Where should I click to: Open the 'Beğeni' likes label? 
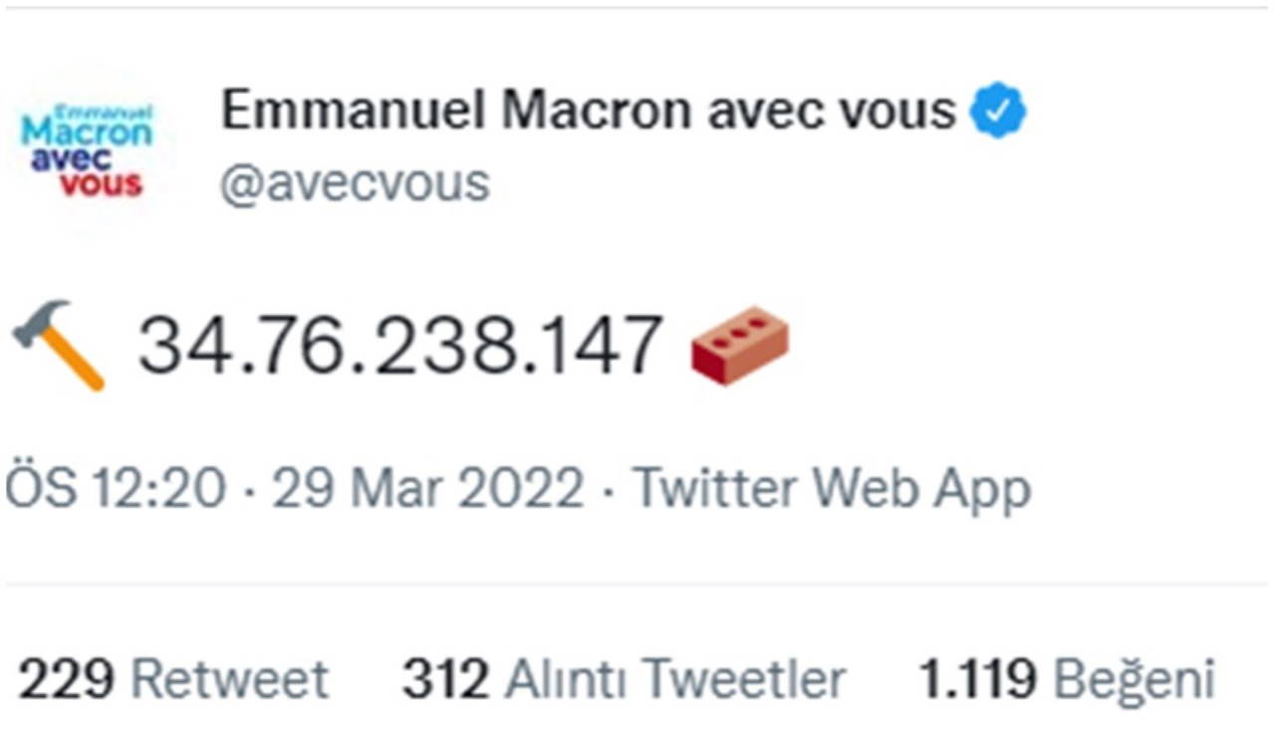[1135, 680]
